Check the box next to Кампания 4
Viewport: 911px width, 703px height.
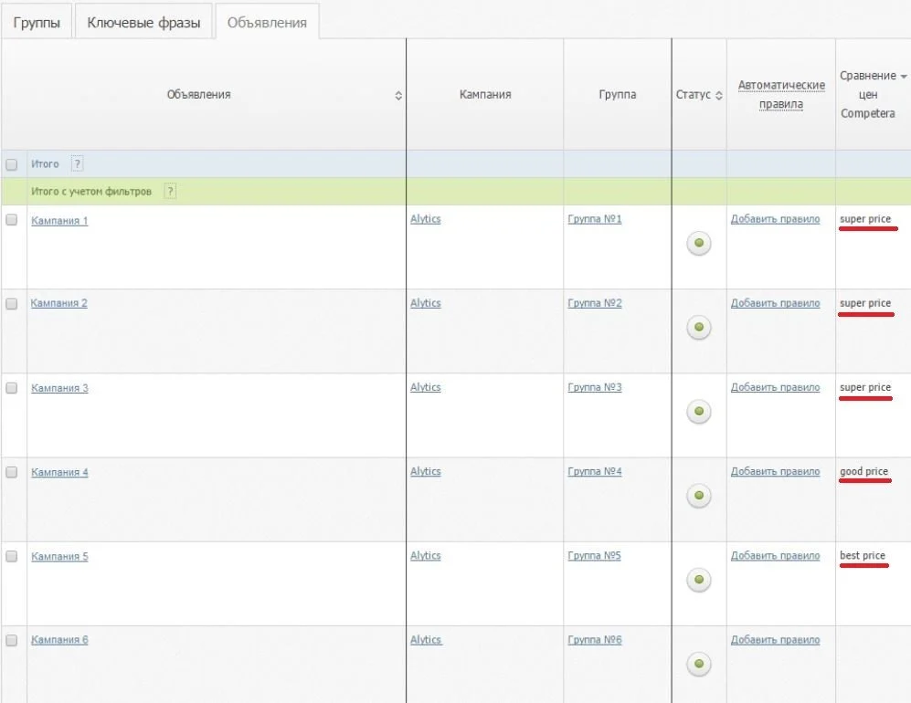tap(12, 472)
